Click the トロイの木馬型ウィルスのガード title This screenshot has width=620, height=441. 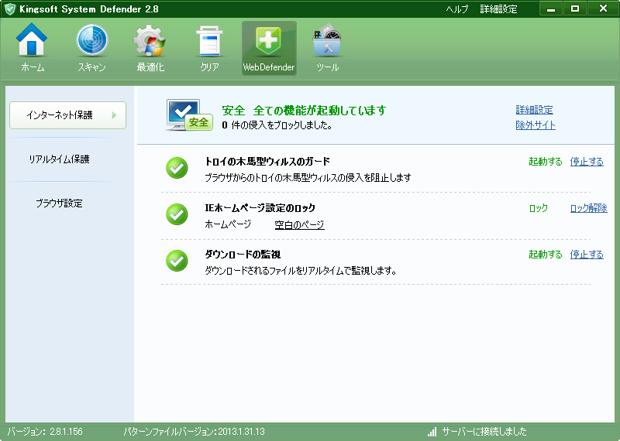(x=267, y=162)
